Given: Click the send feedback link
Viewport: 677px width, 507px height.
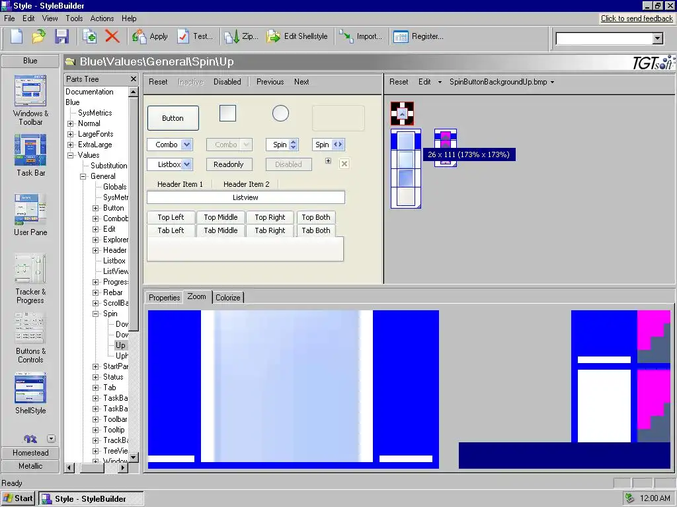Looking at the screenshot, I should point(637,18).
